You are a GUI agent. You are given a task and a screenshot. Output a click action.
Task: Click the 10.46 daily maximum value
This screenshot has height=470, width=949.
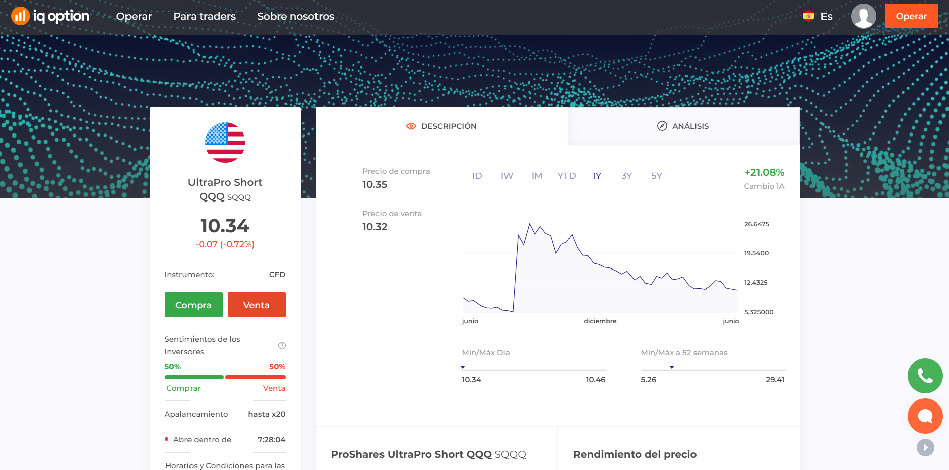point(596,380)
